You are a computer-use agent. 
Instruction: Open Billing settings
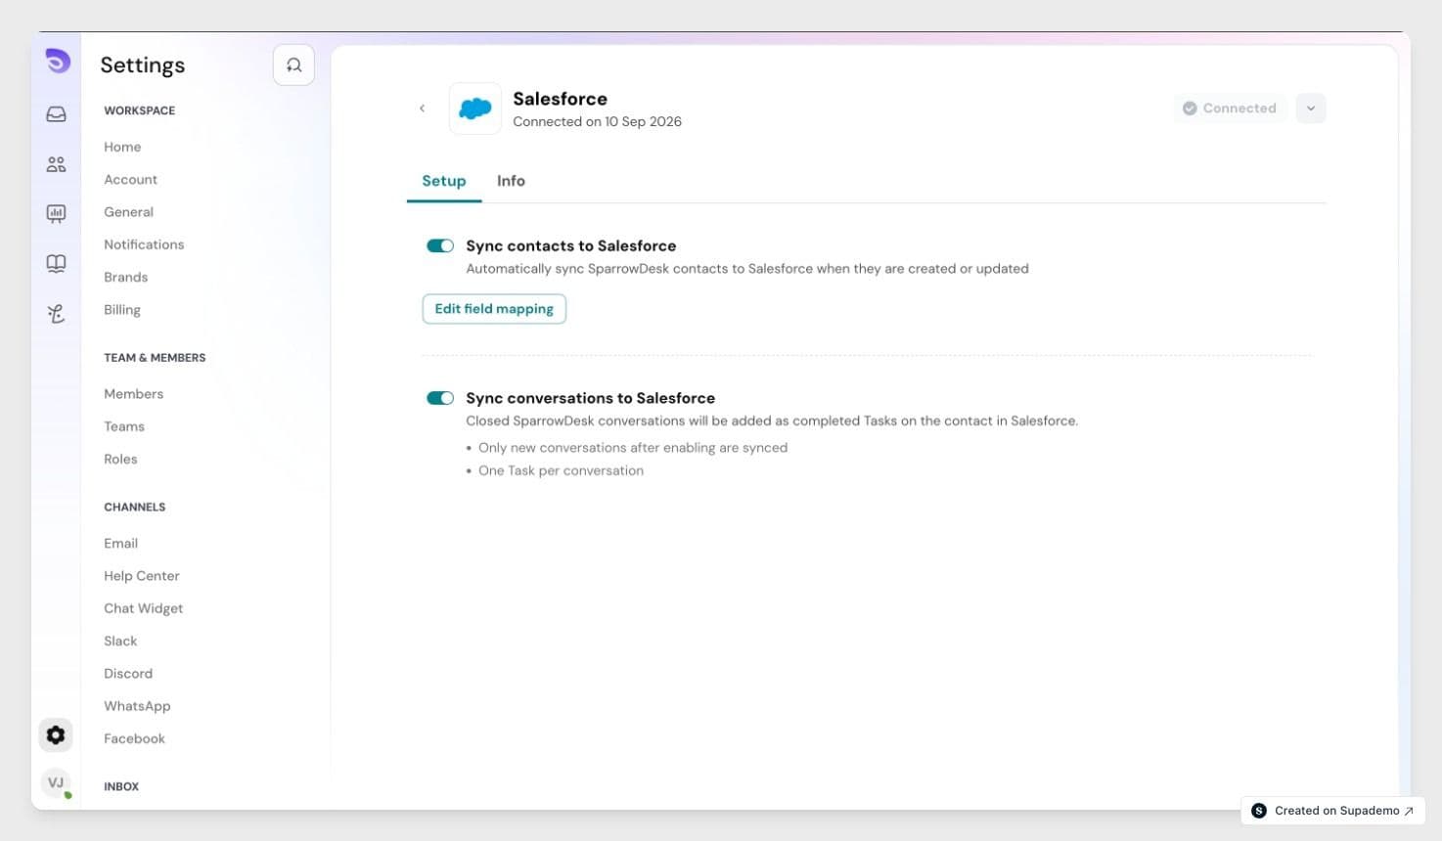pyautogui.click(x=122, y=310)
